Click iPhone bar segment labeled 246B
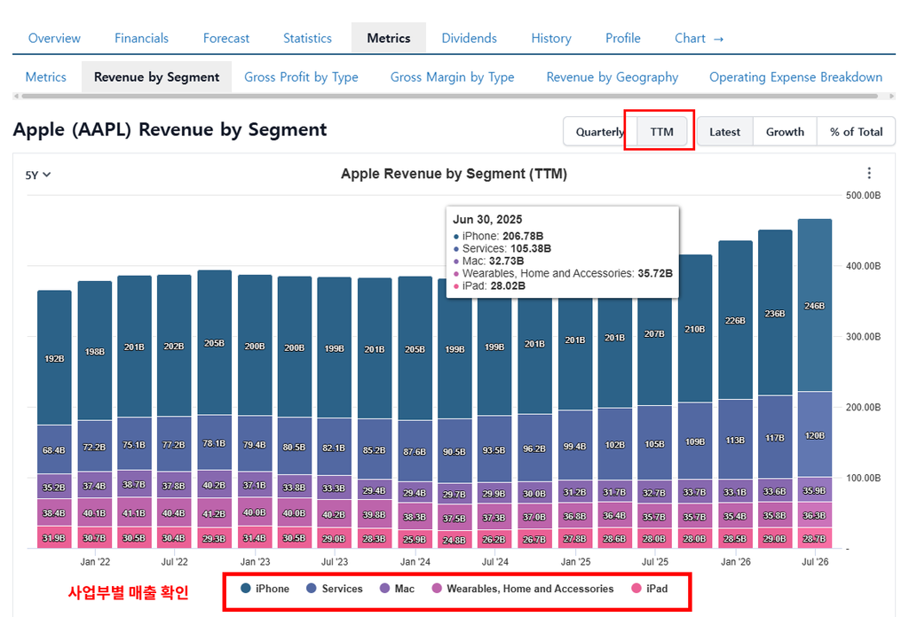 click(815, 305)
